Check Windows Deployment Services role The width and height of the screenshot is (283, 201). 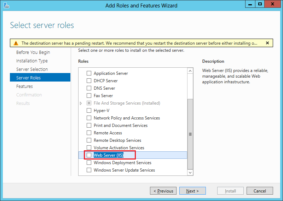(89, 162)
